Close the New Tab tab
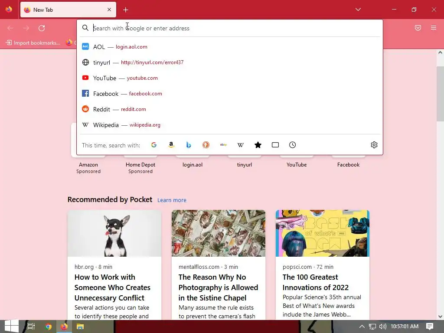444x333 pixels. pos(109,10)
